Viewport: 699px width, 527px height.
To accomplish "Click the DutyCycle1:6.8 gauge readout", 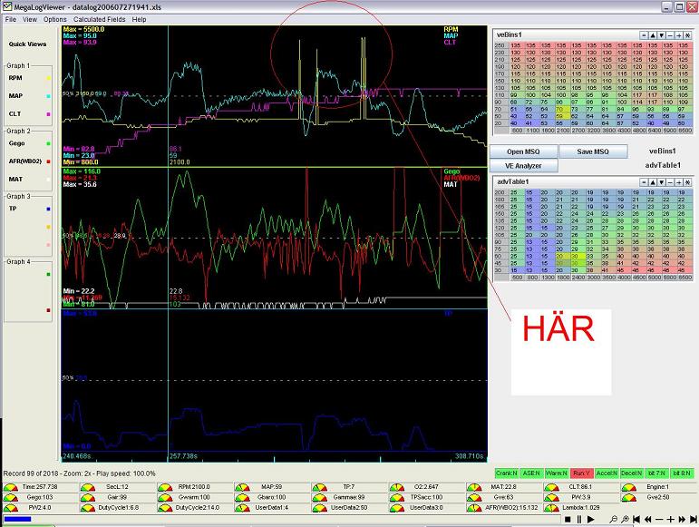I will coord(118,508).
